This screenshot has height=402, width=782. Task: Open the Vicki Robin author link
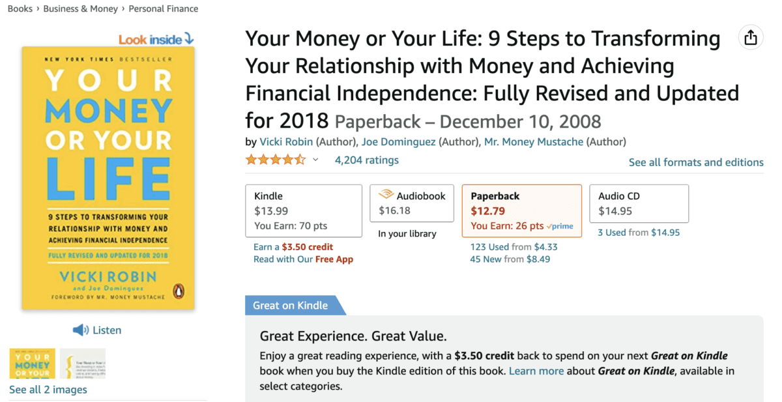pyautogui.click(x=286, y=141)
